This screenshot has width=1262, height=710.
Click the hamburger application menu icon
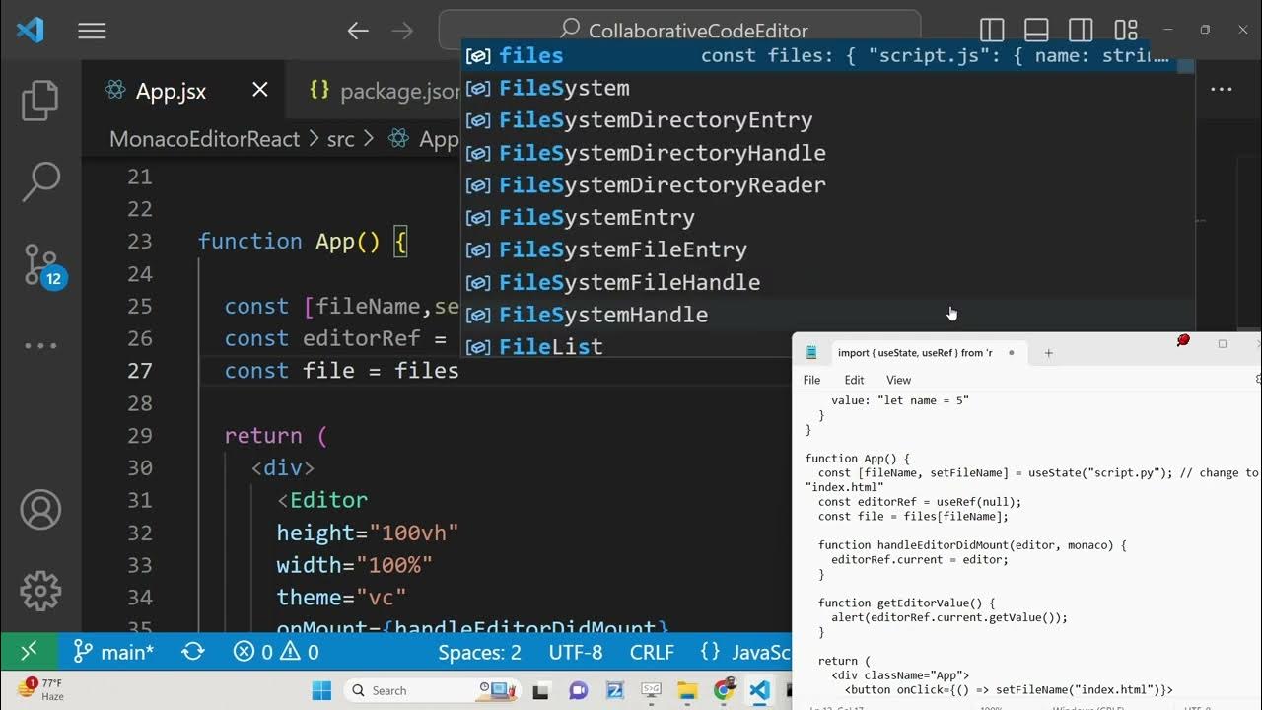[92, 32]
